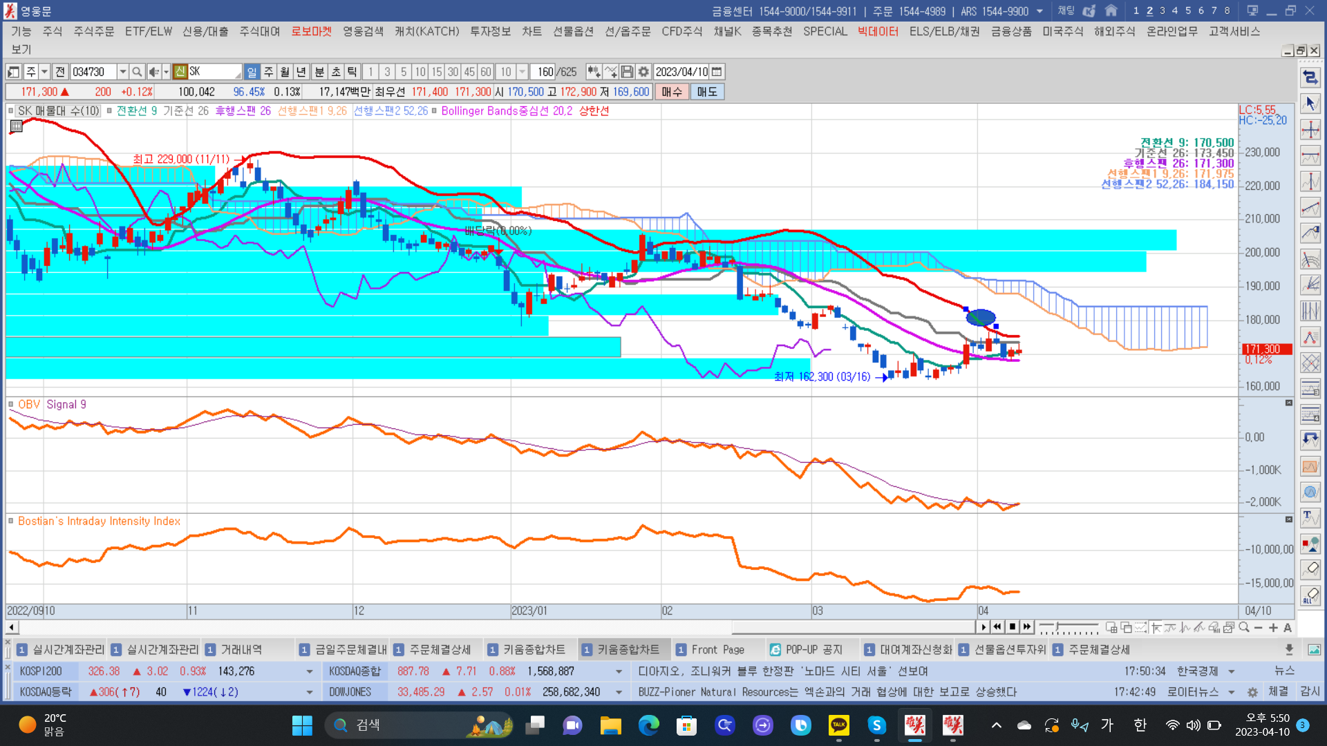Click the 매수 buy button
The image size is (1327, 746).
pos(671,92)
